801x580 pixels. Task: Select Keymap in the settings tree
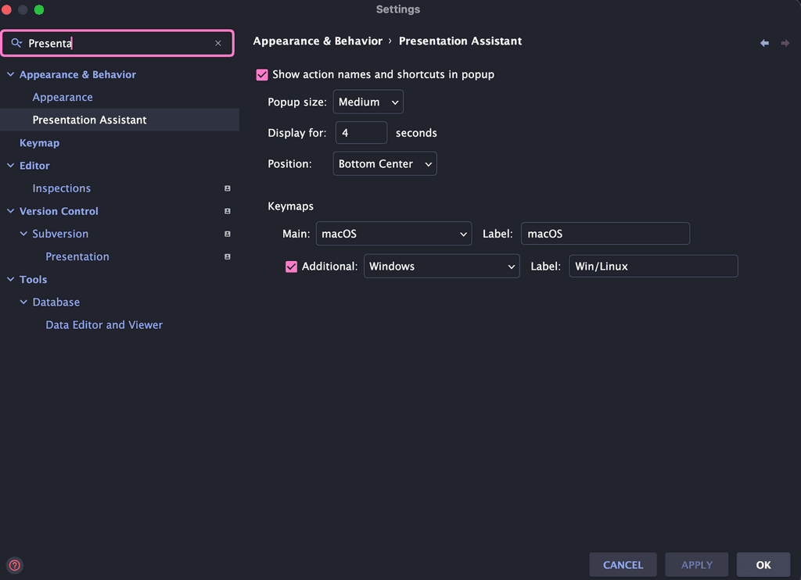tap(39, 143)
